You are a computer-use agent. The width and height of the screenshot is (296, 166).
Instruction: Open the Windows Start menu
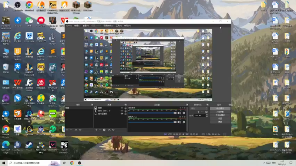pyautogui.click(x=4, y=163)
